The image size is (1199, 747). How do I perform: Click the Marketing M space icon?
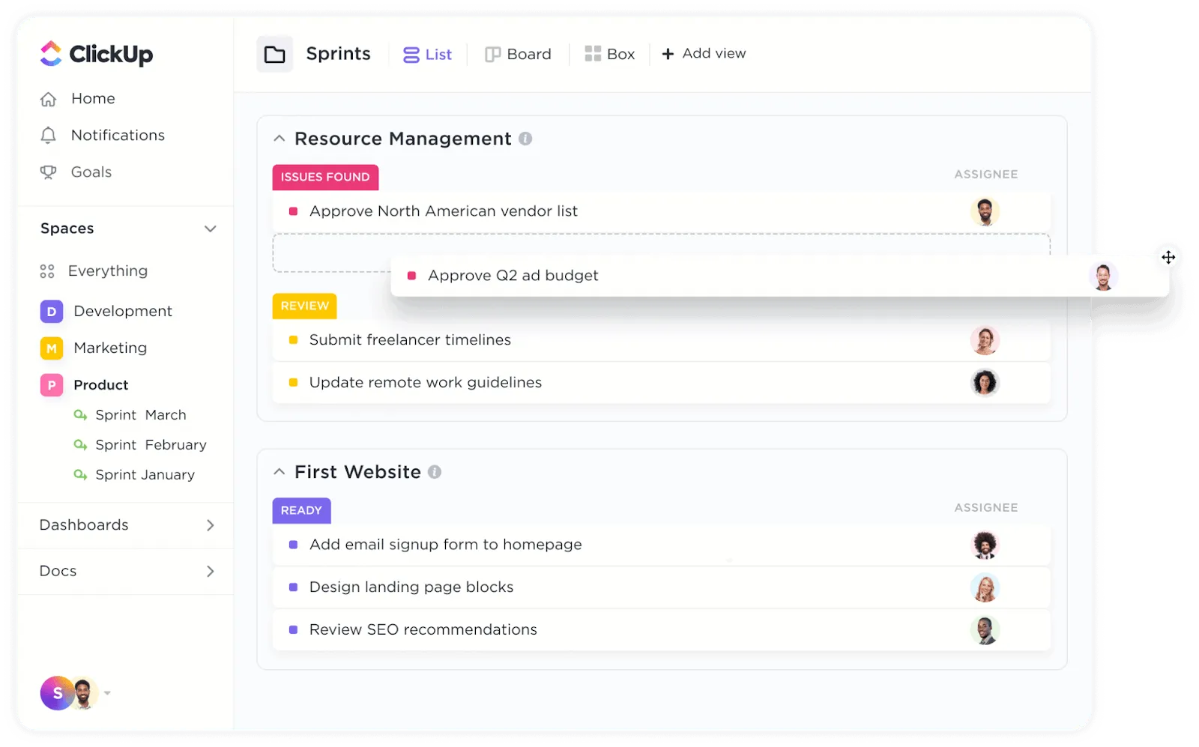(52, 348)
